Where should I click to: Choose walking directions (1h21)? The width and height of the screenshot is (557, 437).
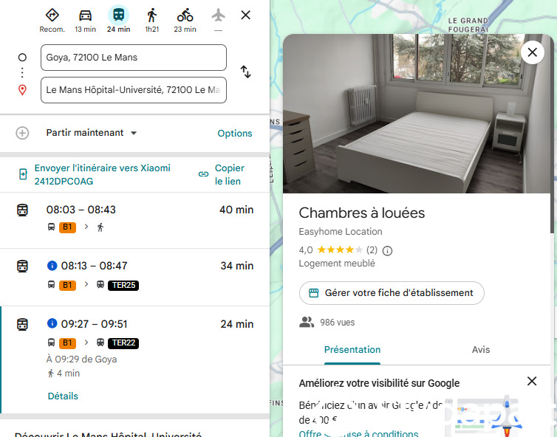point(151,16)
